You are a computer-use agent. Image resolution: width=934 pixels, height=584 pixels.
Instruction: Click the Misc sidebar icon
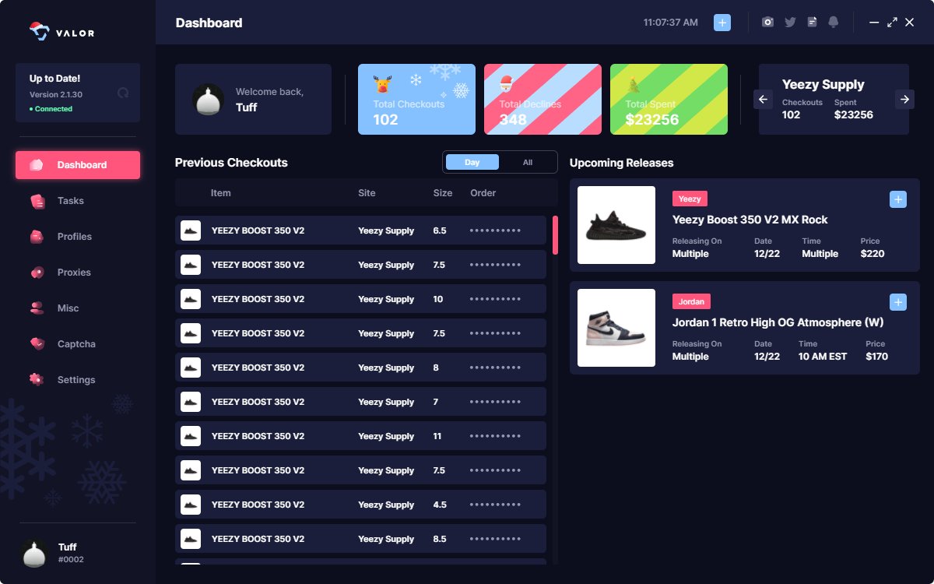pyautogui.click(x=37, y=308)
